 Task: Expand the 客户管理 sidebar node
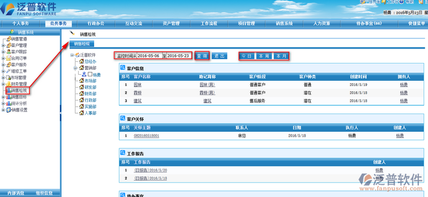(x=3, y=45)
